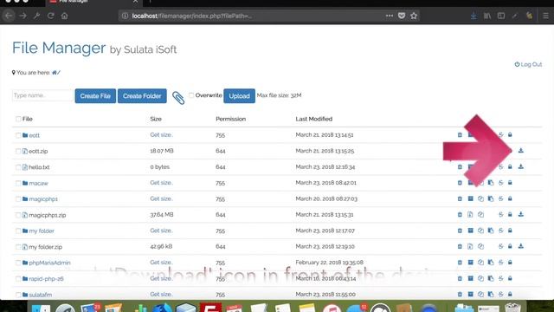Click the trash icon for the macaw folder
This screenshot has width=554, height=312.
(460, 183)
